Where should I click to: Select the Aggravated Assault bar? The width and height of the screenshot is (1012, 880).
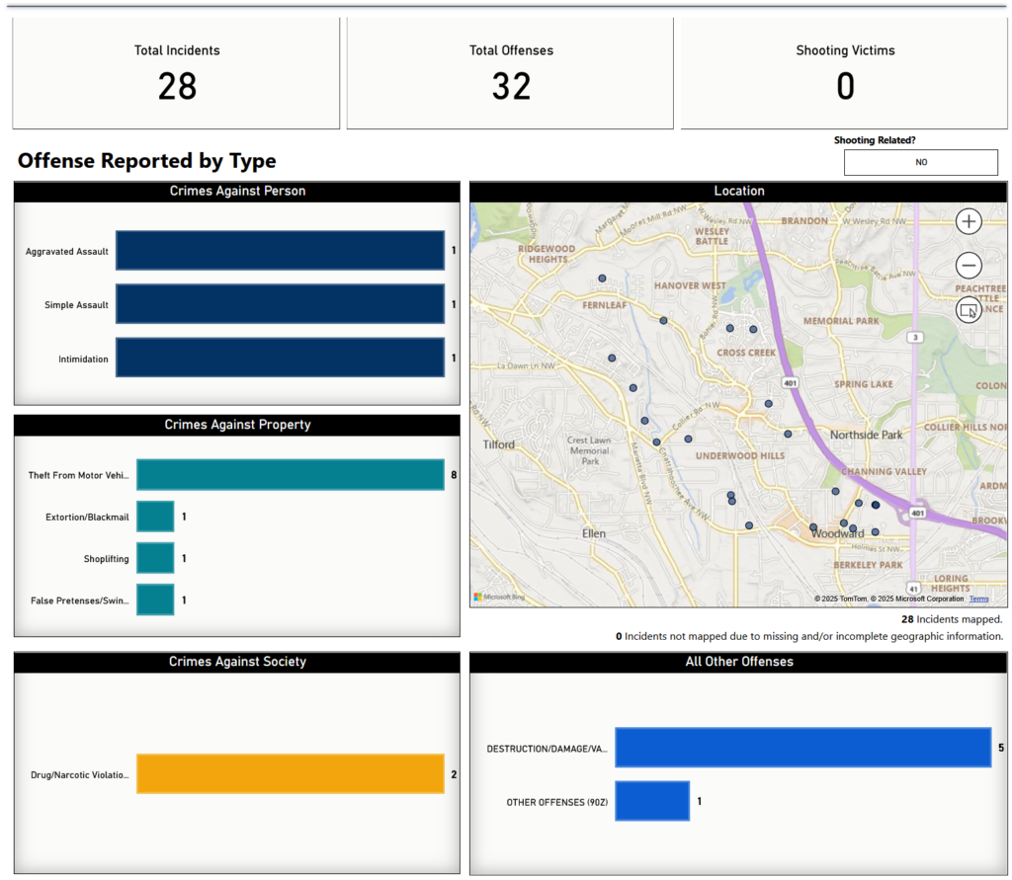tap(280, 251)
